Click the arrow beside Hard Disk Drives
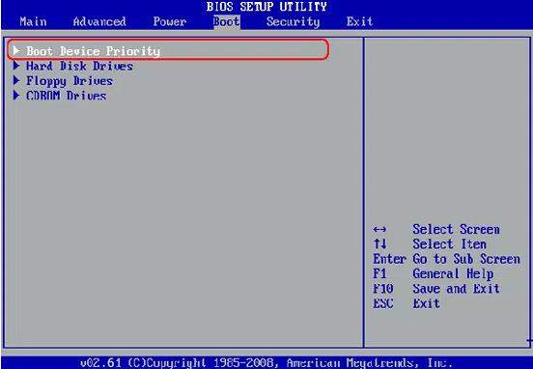Viewport: 533px width, 369px height. click(x=16, y=66)
